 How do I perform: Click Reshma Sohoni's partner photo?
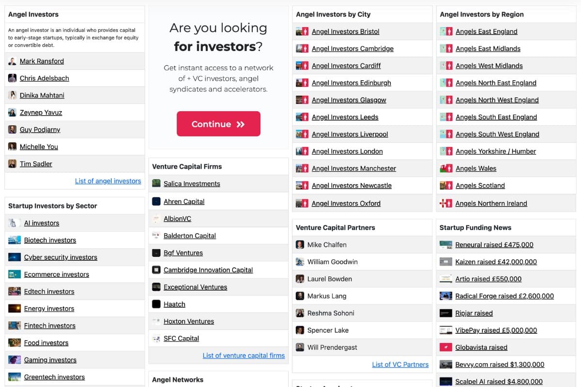point(300,313)
